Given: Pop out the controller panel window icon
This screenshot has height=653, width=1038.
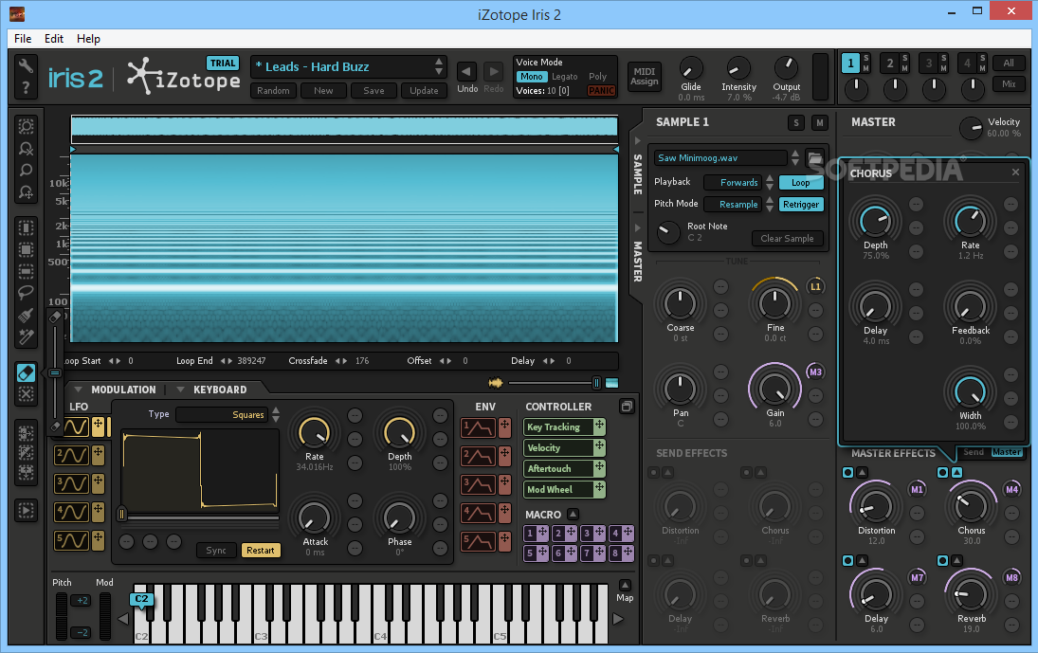Looking at the screenshot, I should [627, 407].
